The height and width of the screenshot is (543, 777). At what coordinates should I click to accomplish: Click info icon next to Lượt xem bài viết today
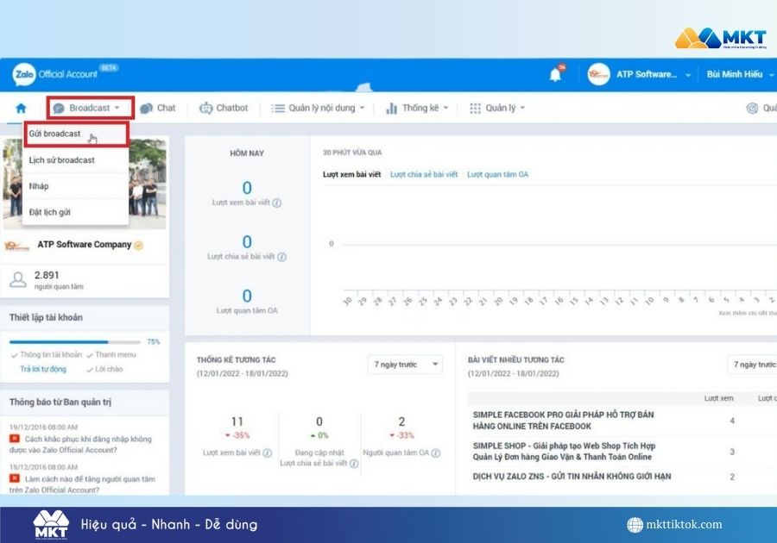point(277,203)
